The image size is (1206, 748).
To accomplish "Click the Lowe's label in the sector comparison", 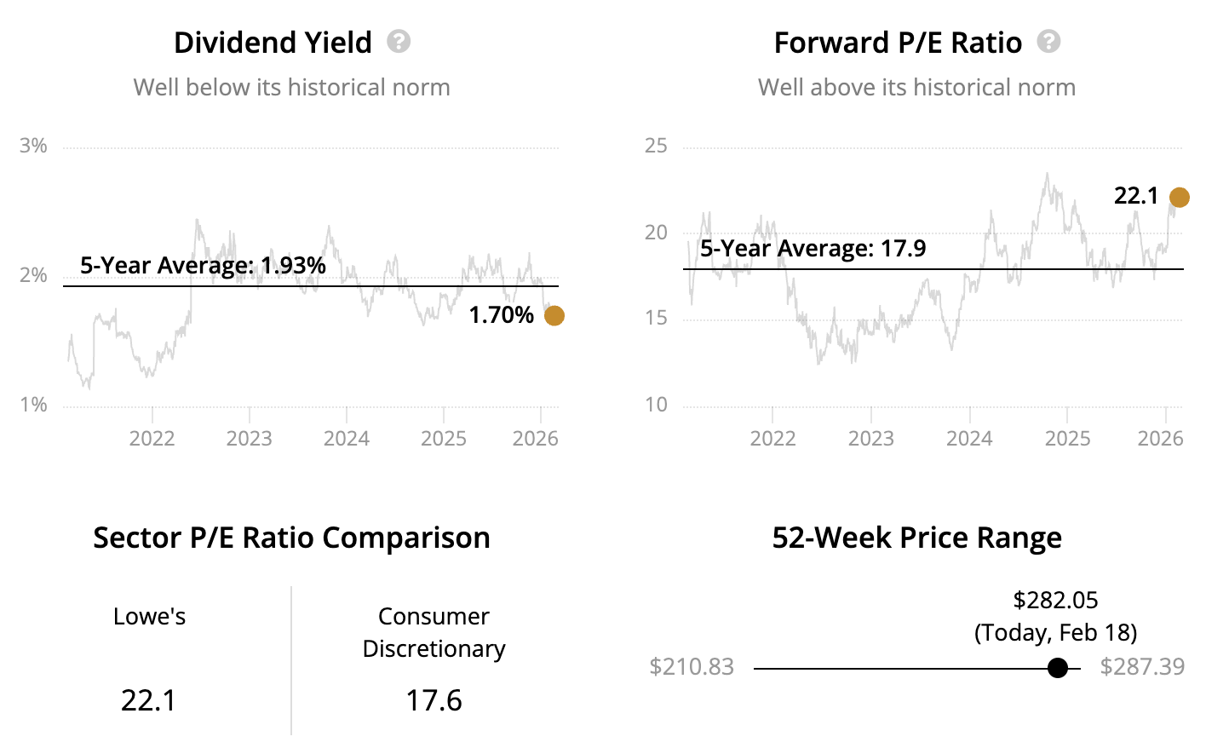I will click(149, 616).
